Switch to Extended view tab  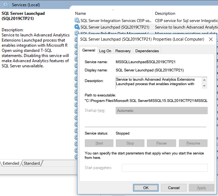pyautogui.click(x=11, y=163)
